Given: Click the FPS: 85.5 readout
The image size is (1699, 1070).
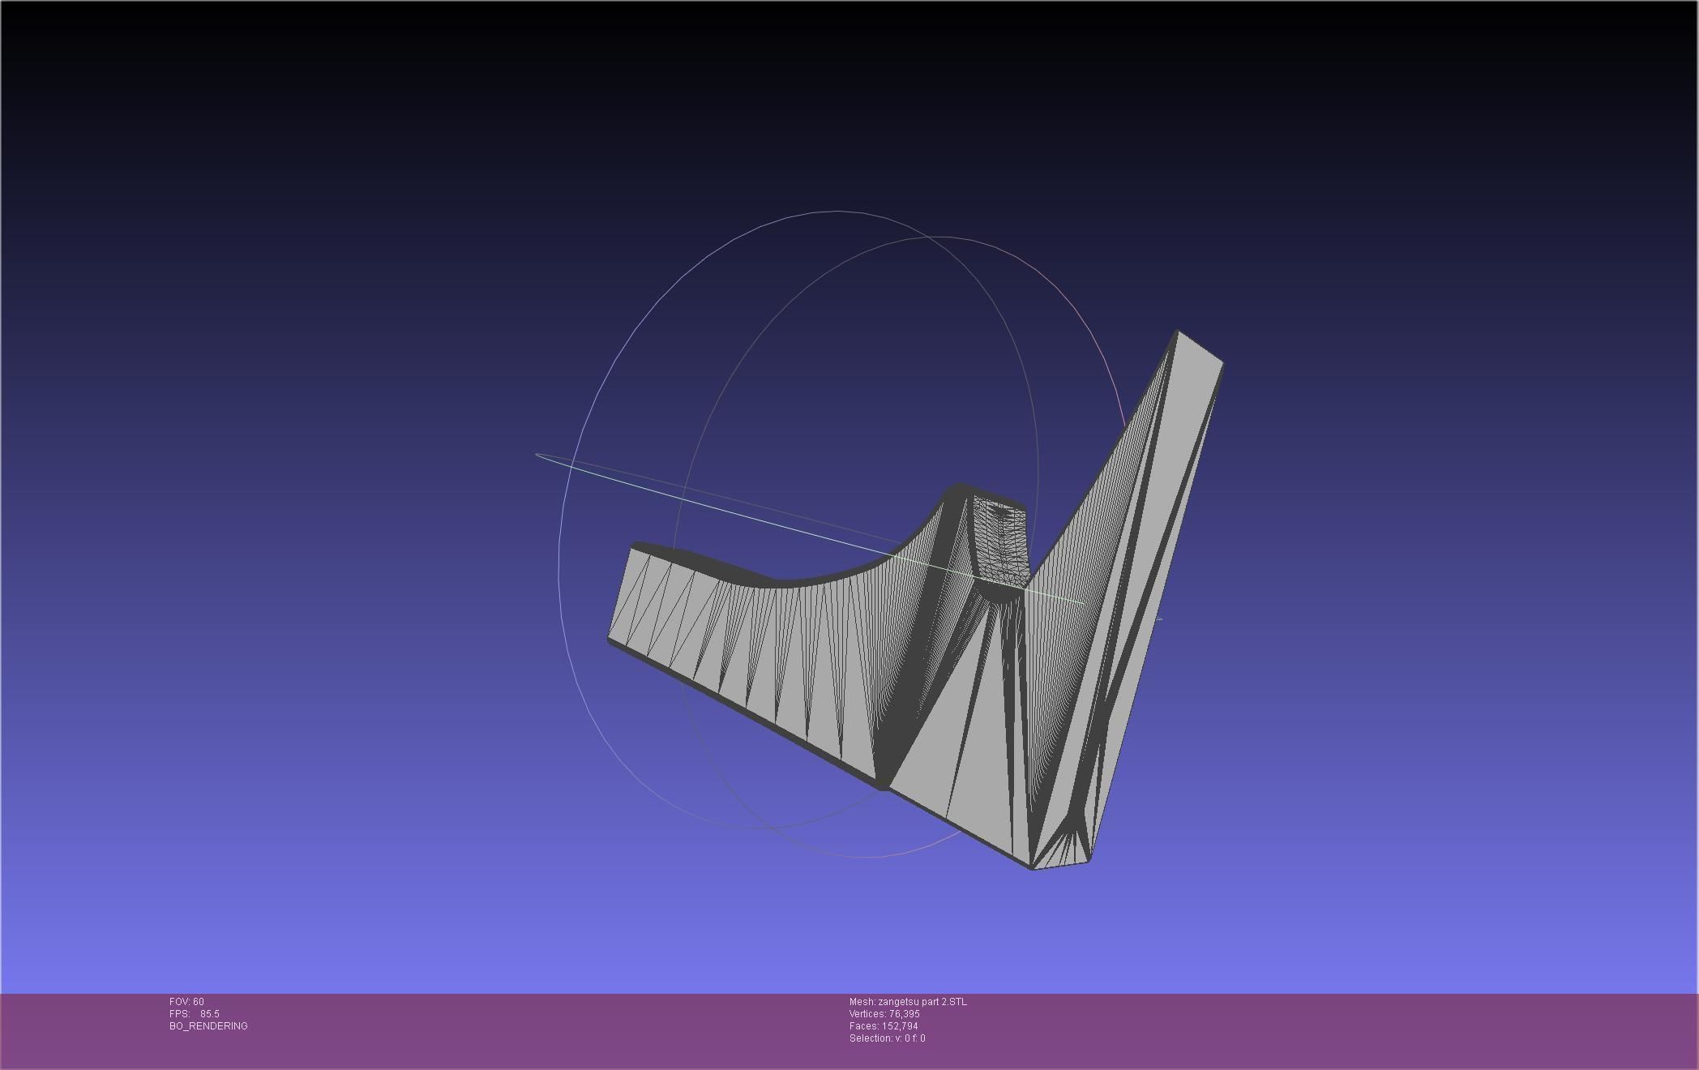Looking at the screenshot, I should point(195,1014).
